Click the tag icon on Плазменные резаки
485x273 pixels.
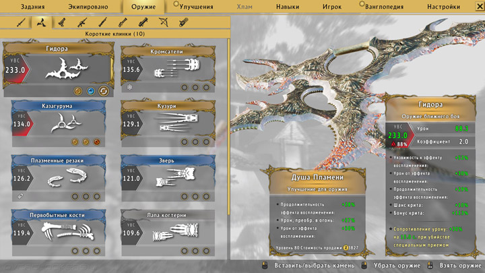tap(20, 196)
